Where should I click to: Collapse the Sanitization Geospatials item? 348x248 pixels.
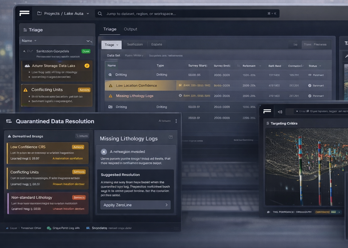(x=24, y=51)
